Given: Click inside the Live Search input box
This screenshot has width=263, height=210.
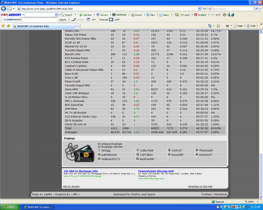Looking at the screenshot, I should tap(233, 9).
